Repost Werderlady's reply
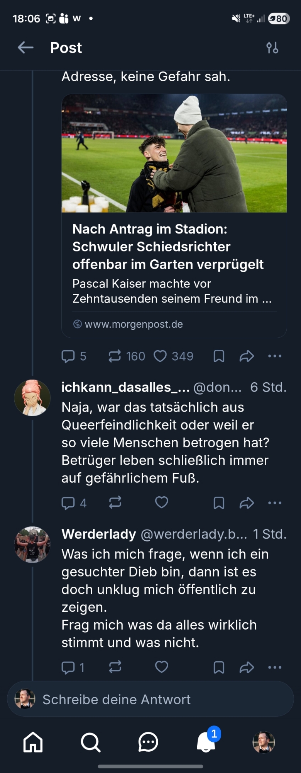 tap(115, 667)
